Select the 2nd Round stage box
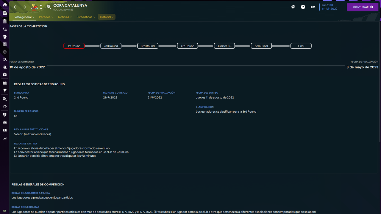Screen dimensions: 381x214 pos(111,46)
